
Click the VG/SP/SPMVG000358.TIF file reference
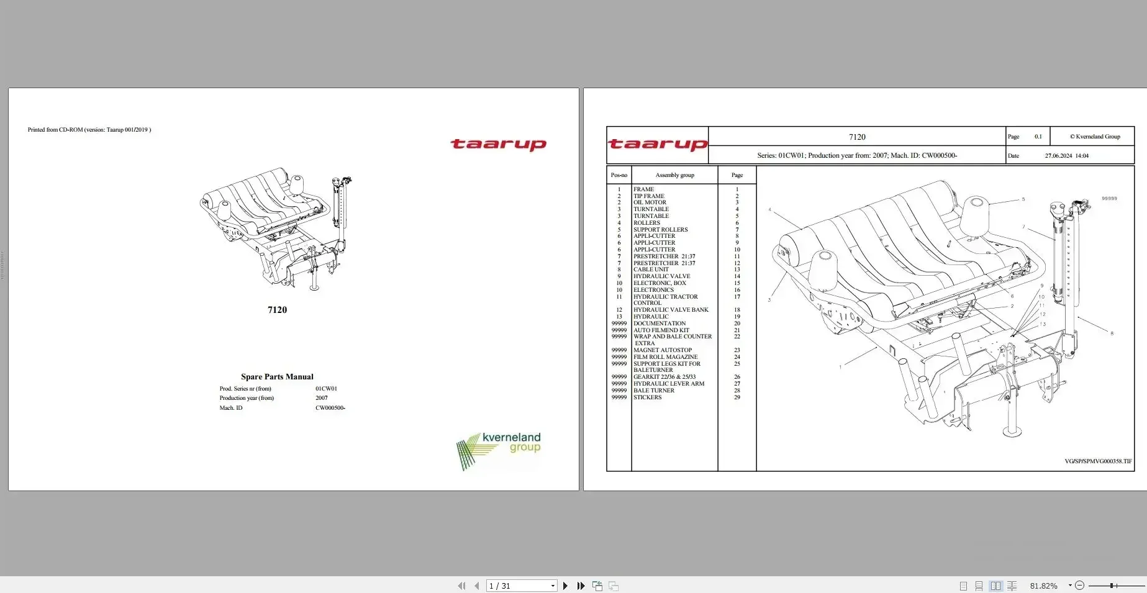[x=1098, y=461]
